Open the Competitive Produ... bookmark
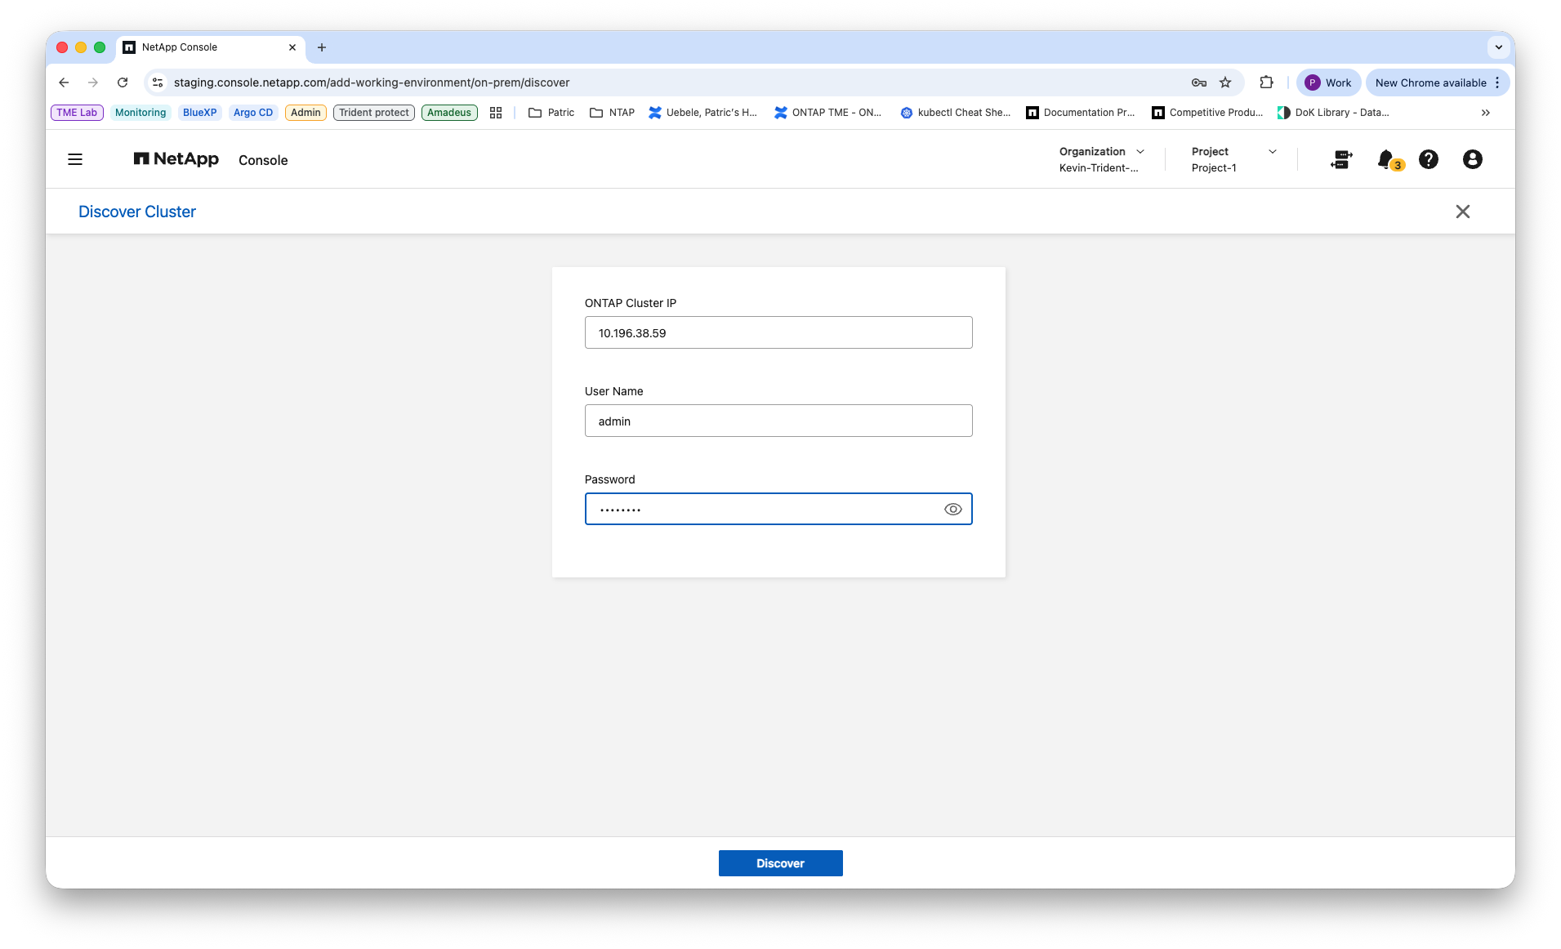Screen dimensions: 1561x949 [1207, 113]
